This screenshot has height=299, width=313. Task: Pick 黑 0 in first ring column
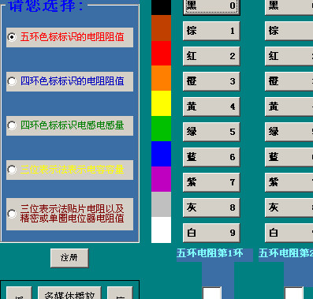211,6
